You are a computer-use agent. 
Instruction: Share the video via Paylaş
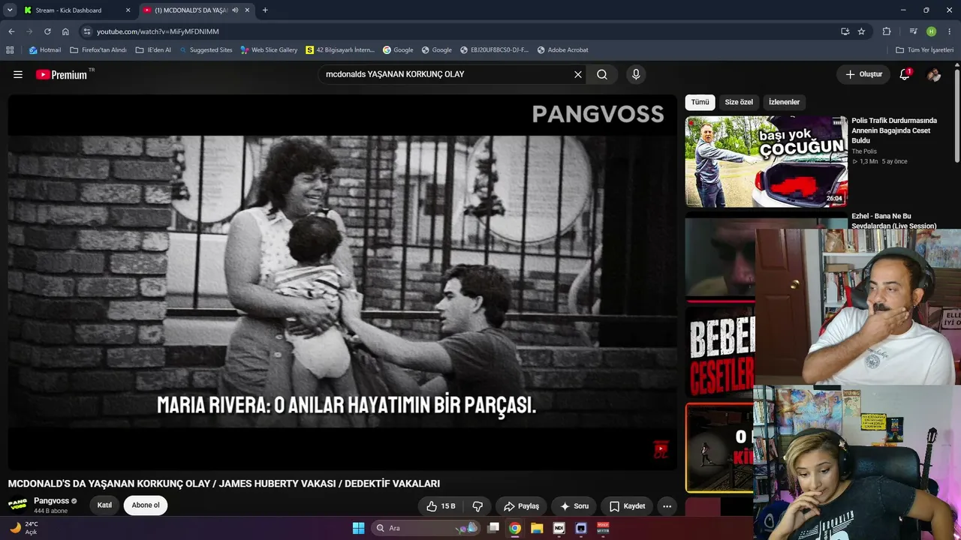[x=521, y=506]
